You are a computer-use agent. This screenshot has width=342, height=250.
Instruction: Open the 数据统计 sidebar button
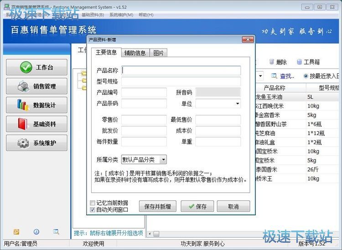36,105
